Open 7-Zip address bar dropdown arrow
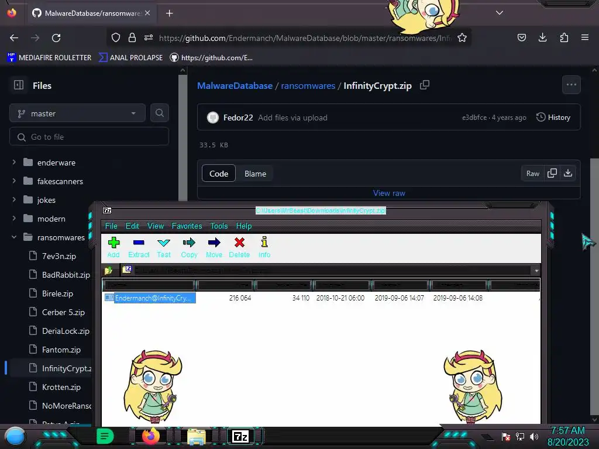This screenshot has width=599, height=449. point(536,271)
